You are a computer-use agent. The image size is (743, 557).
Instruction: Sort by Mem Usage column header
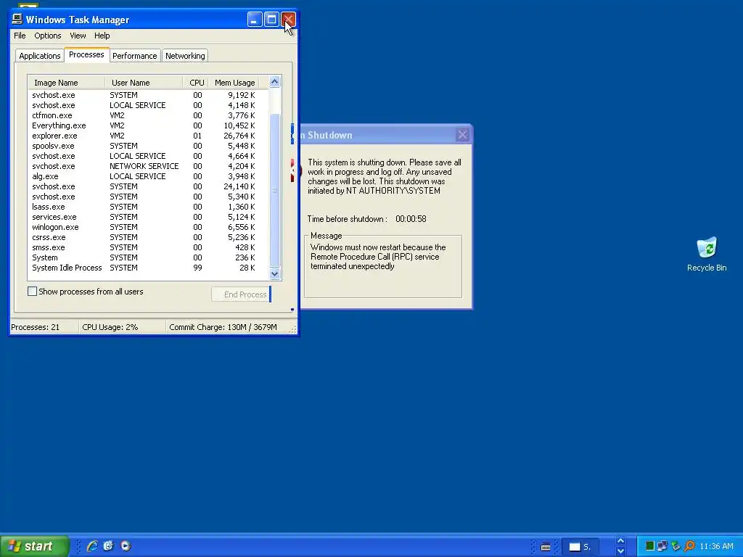click(x=234, y=83)
